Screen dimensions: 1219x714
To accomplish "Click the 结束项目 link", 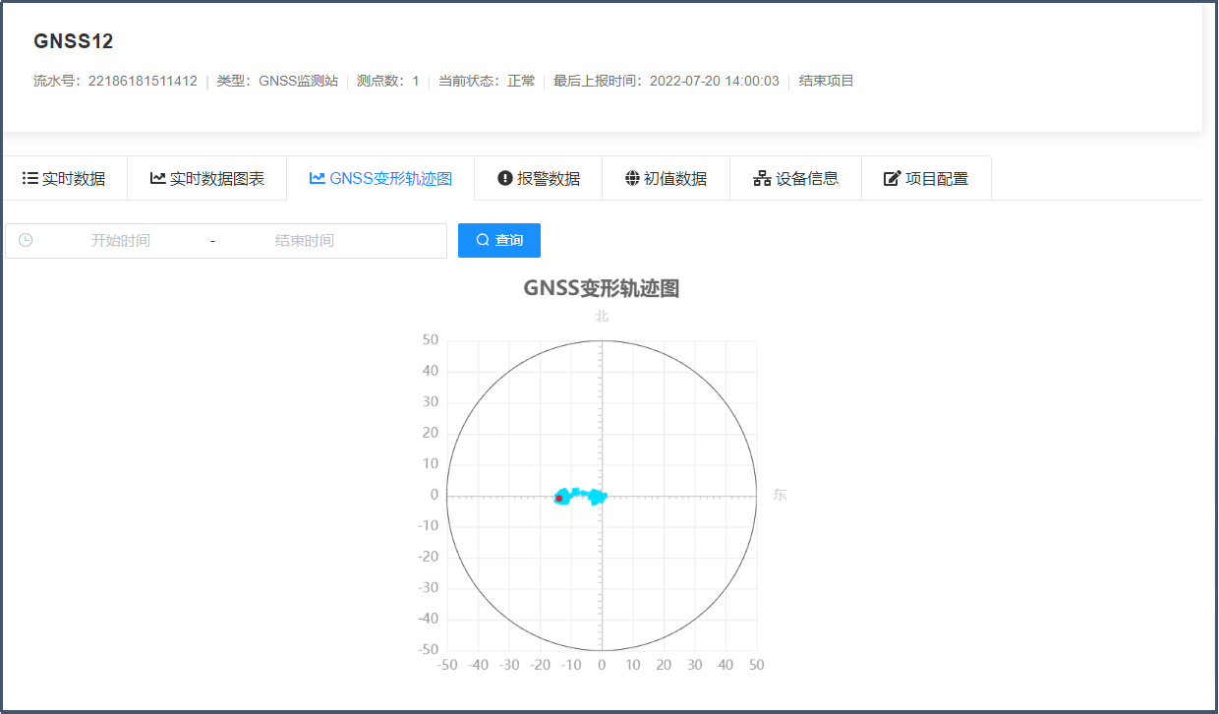I will point(826,81).
